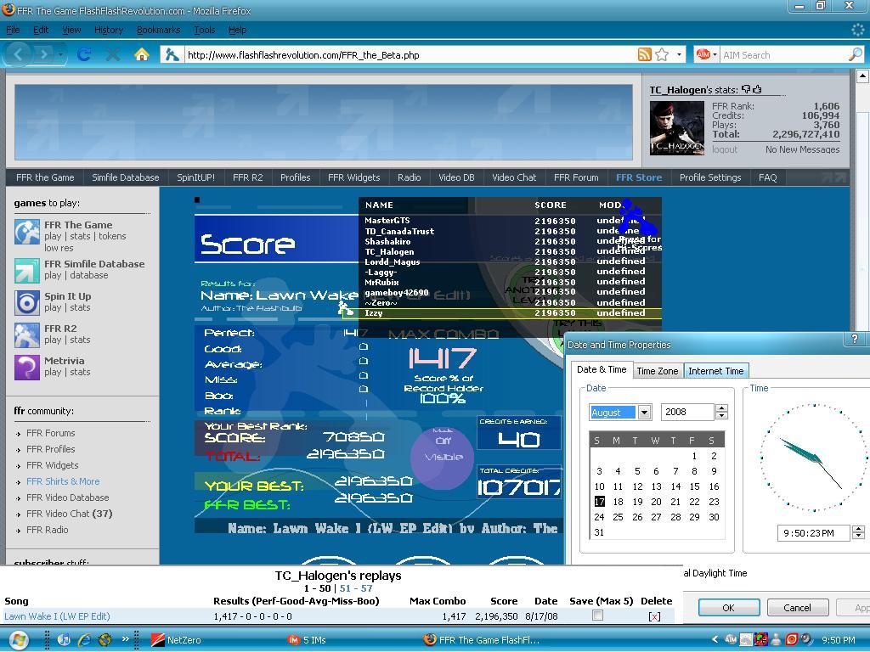The width and height of the screenshot is (870, 652).
Task: Click the FFR Simfile Database sidebar icon
Action: tap(26, 271)
